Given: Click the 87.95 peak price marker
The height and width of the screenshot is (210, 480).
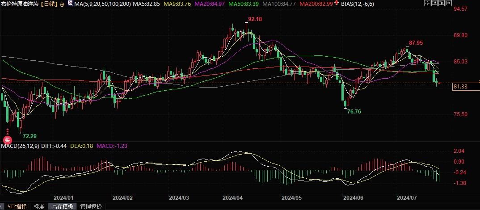Looking at the screenshot, I should [416, 43].
